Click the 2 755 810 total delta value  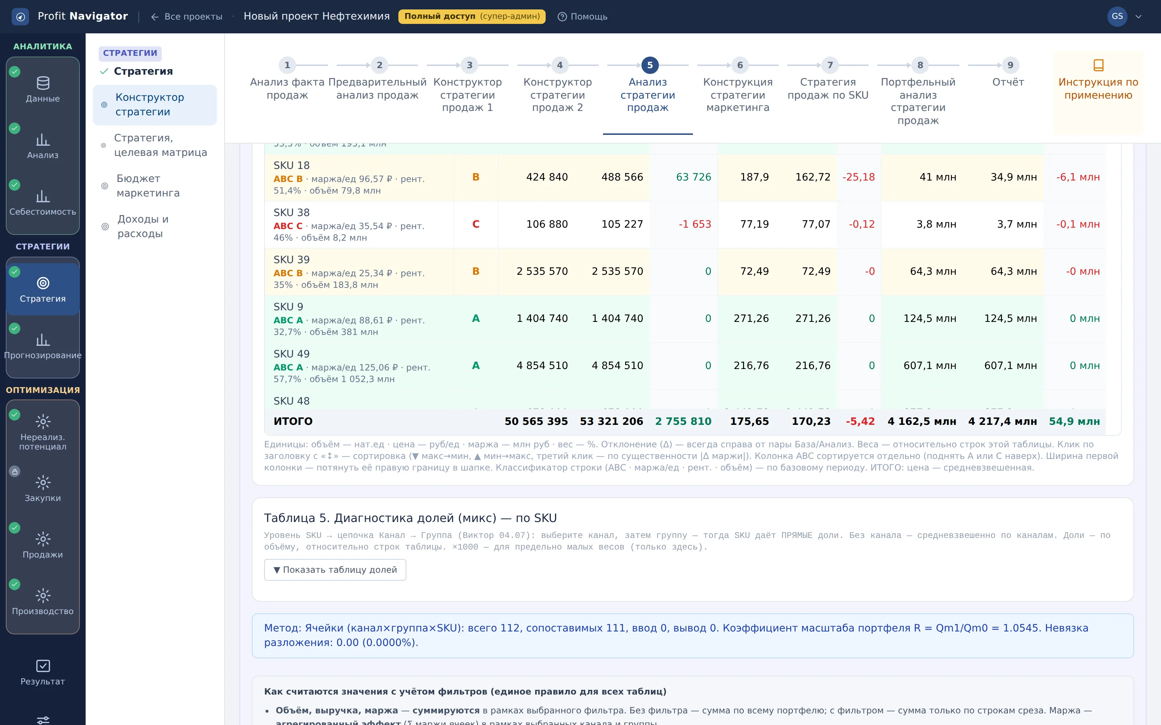click(683, 422)
